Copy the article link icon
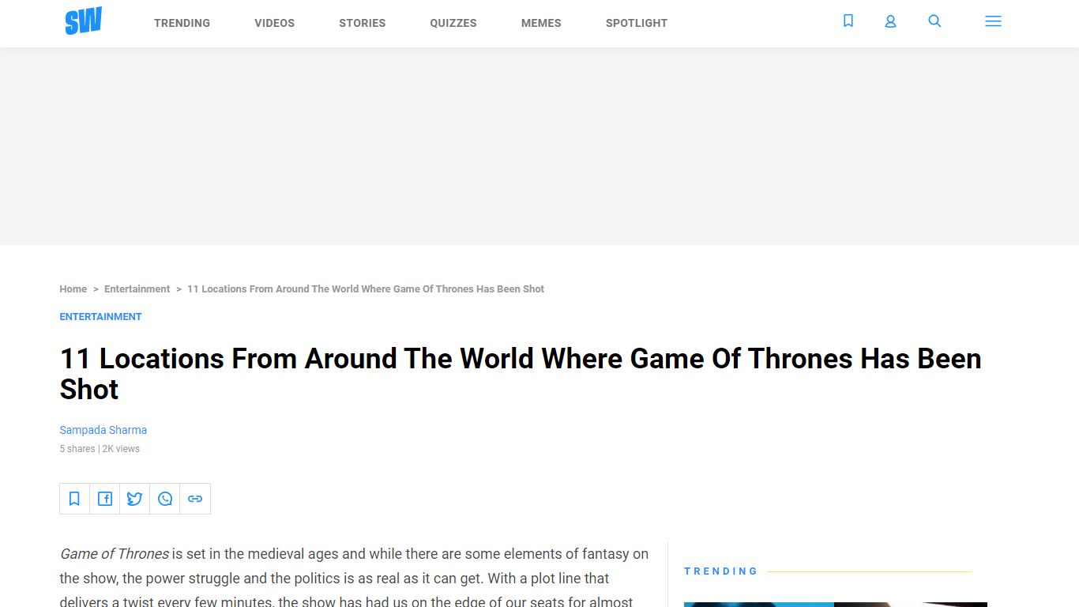 pyautogui.click(x=195, y=499)
